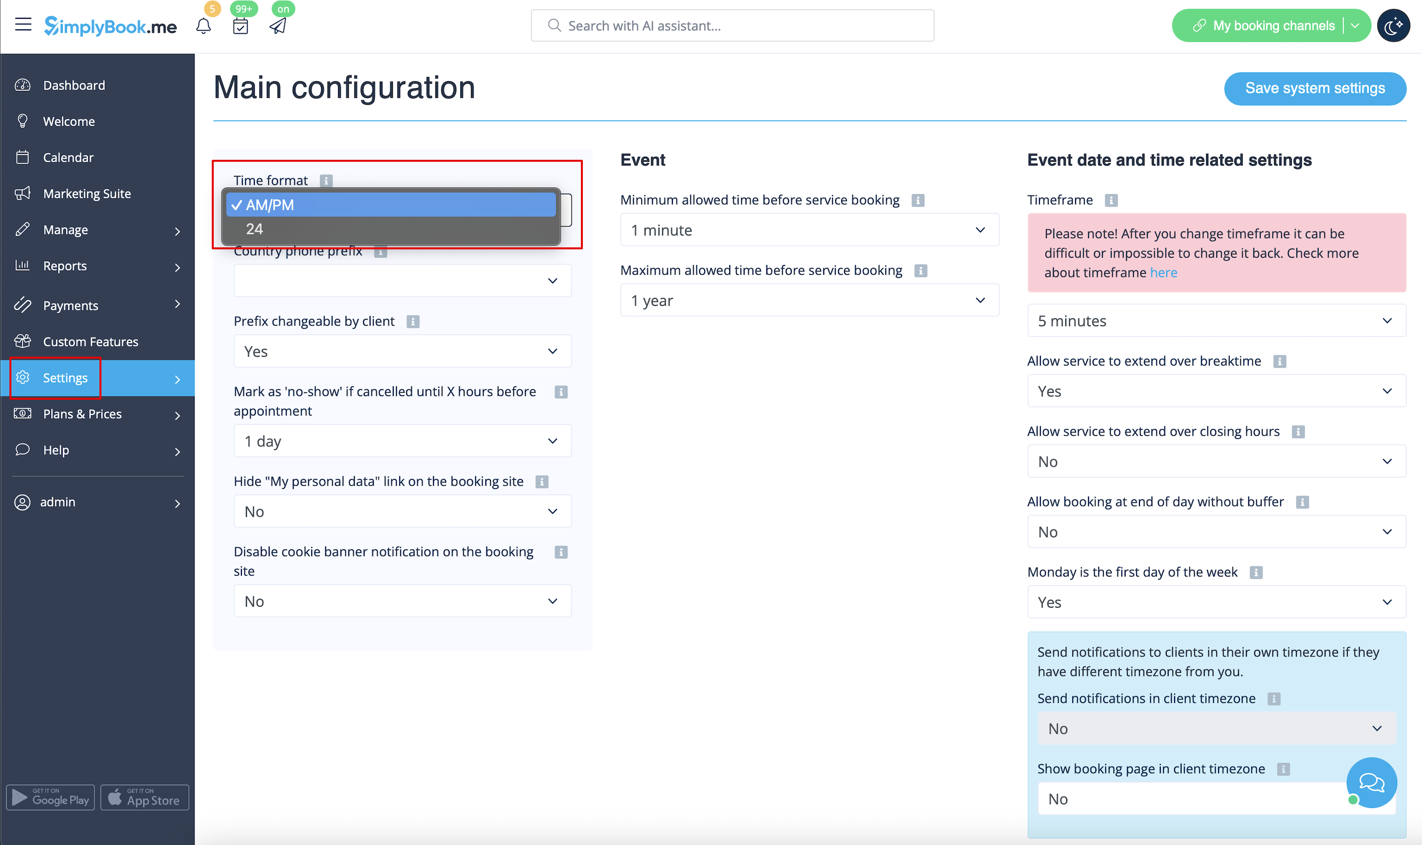Open Marketing Suite in sidebar

click(x=97, y=193)
